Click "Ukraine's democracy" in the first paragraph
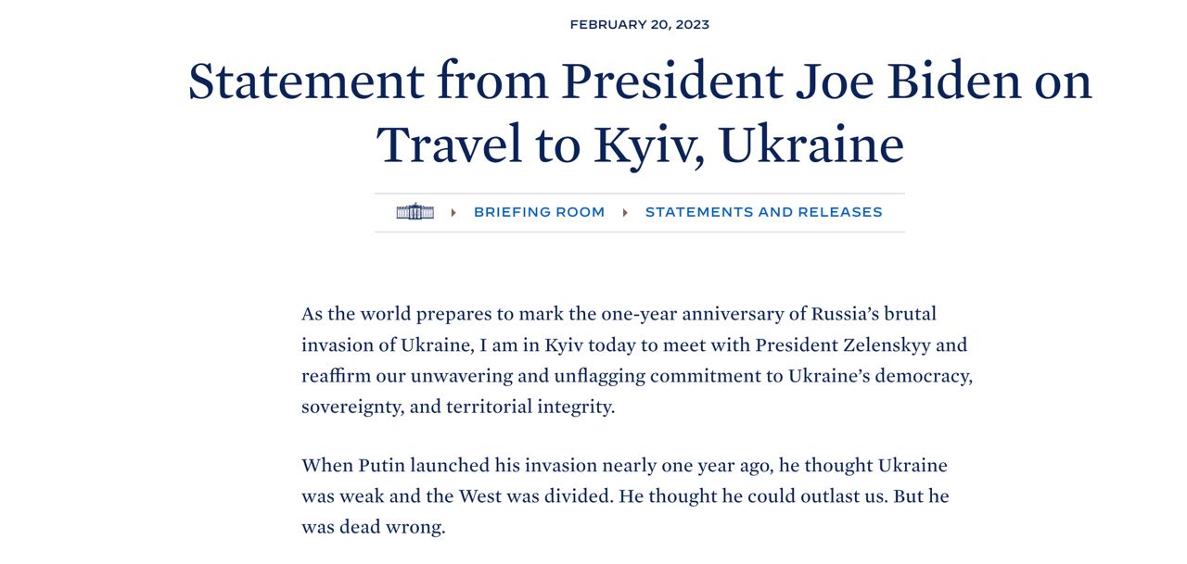This screenshot has width=1187, height=564. [x=879, y=376]
